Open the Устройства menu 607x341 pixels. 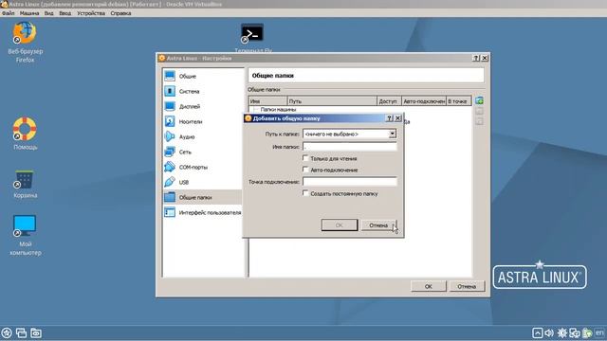(x=91, y=13)
